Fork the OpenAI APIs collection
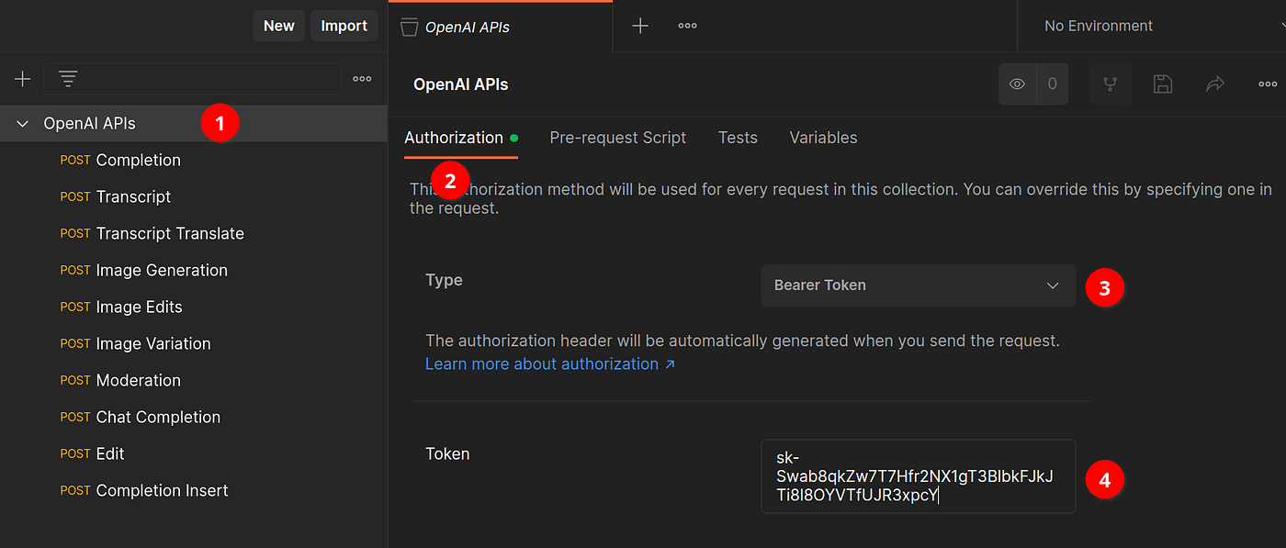Viewport: 1286px width, 548px height. point(1111,84)
